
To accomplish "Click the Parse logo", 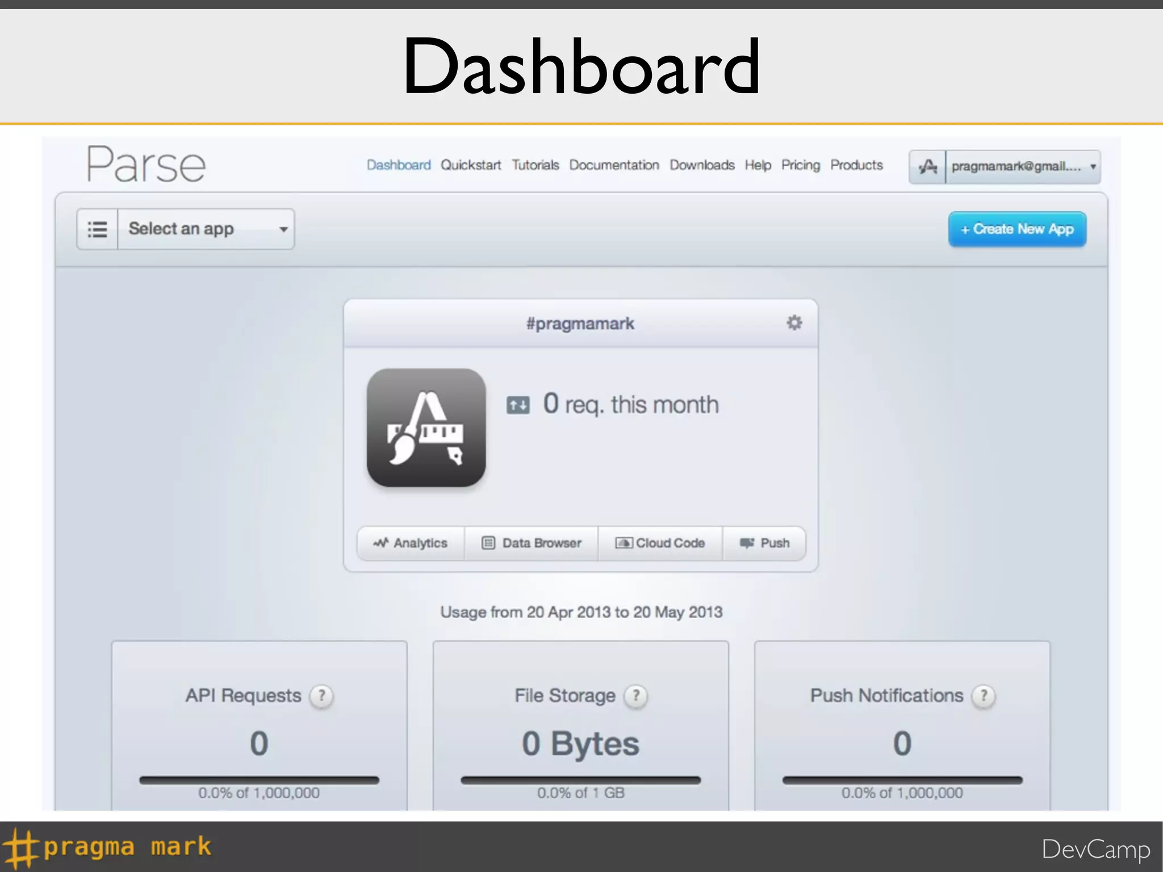I will click(x=146, y=165).
